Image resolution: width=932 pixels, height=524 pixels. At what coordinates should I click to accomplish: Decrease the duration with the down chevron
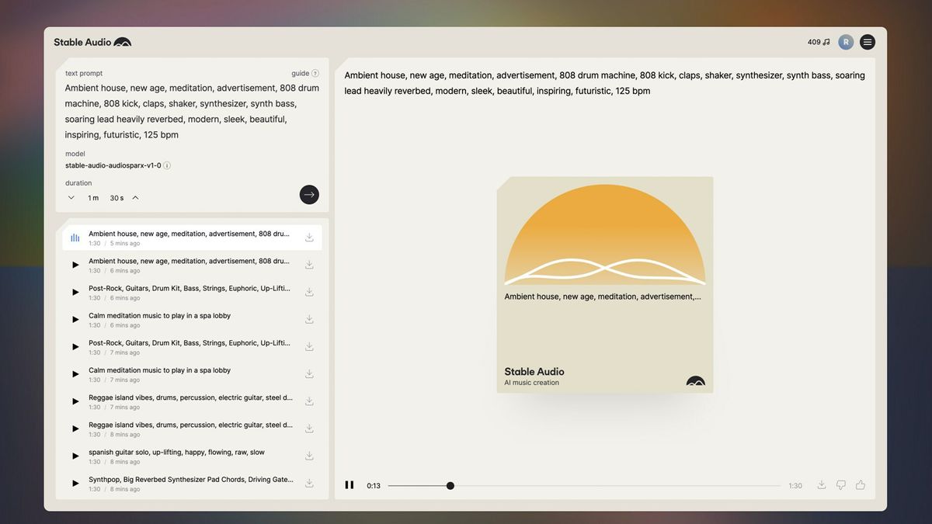point(71,196)
